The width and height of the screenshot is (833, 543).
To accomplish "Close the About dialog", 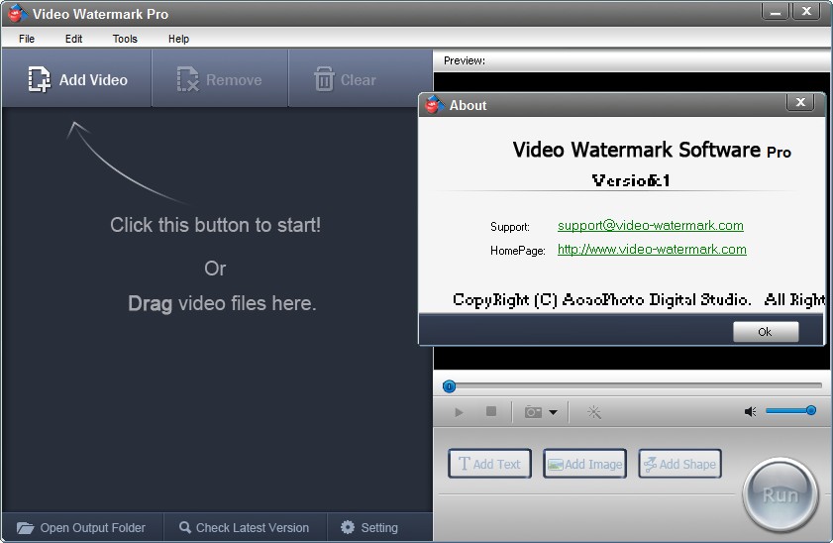I will (800, 102).
